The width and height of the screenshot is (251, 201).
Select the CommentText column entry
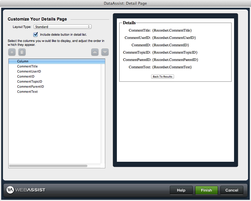point(27,92)
